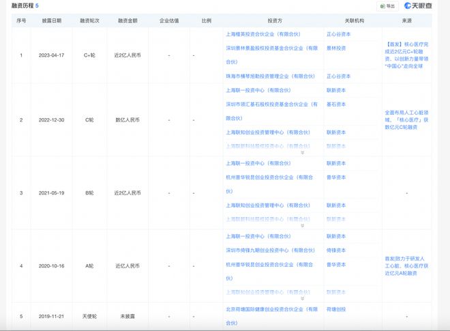Image resolution: width=450 pixels, height=331 pixels.
Task: Open source article 【首发】核心医疗完成近2亿元C+轮融资
Action: pos(406,55)
